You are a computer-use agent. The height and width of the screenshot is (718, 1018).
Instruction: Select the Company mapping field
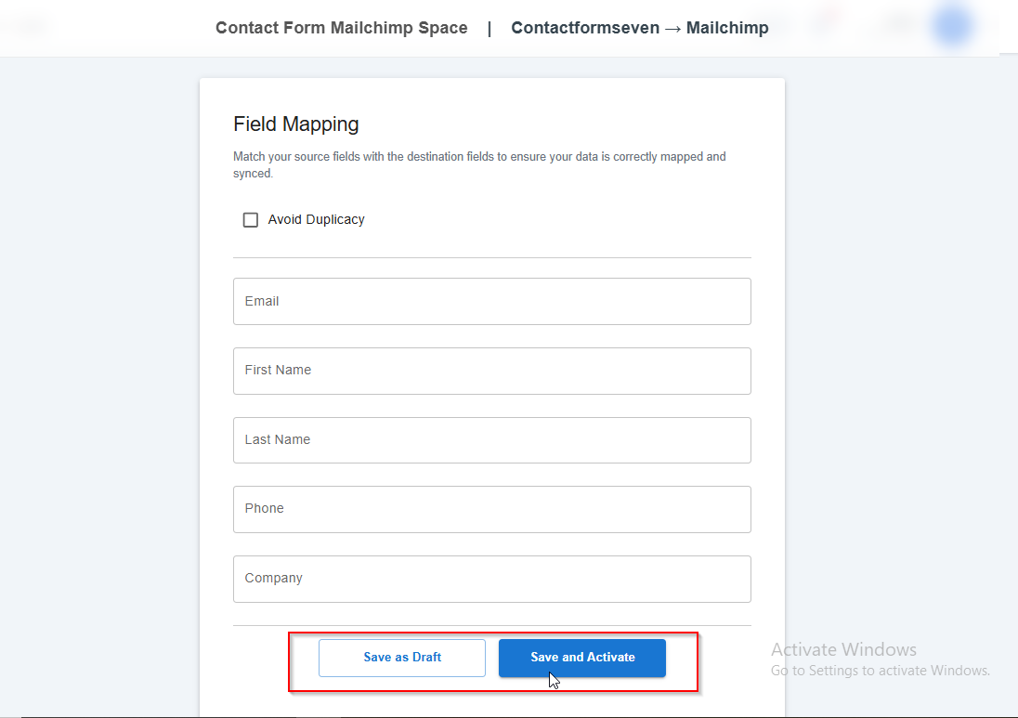491,579
